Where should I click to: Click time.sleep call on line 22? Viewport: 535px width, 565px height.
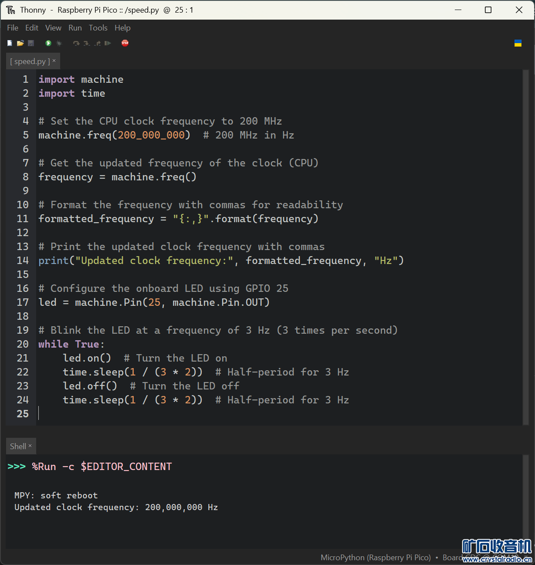(x=133, y=372)
